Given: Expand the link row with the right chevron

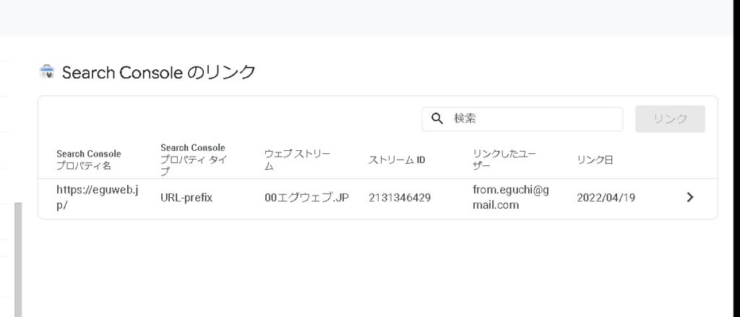Looking at the screenshot, I should 689,197.
